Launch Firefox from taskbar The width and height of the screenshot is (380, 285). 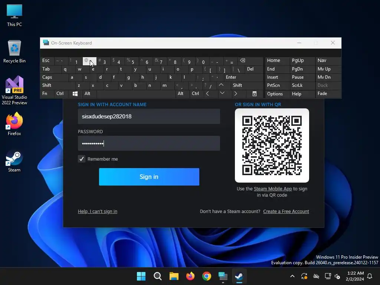pos(190,276)
